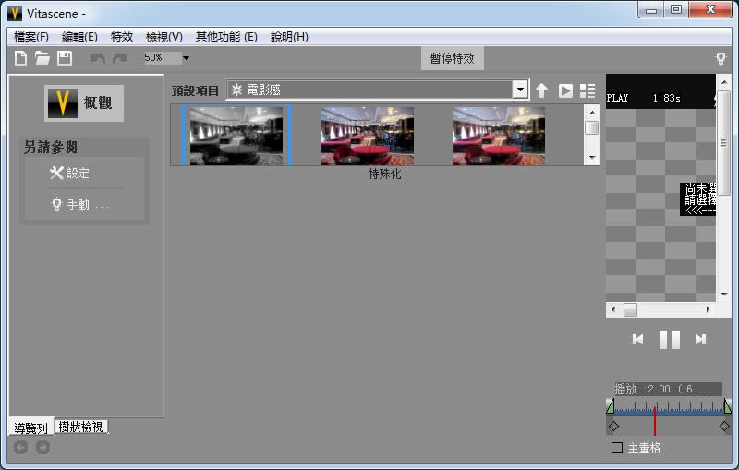This screenshot has height=470, width=739.
Task: Click preset list scroll-down arrow
Action: (592, 157)
